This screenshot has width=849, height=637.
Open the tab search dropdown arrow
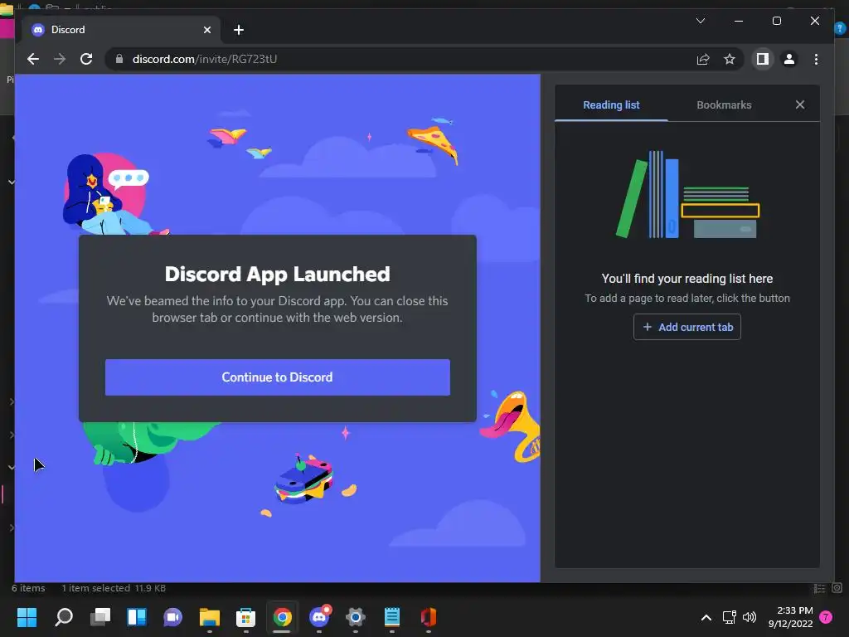[x=700, y=21]
